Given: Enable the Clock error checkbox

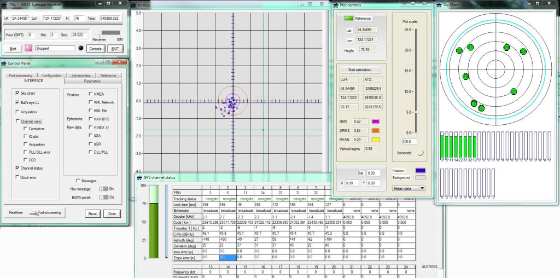Looking at the screenshot, I should pyautogui.click(x=17, y=177).
